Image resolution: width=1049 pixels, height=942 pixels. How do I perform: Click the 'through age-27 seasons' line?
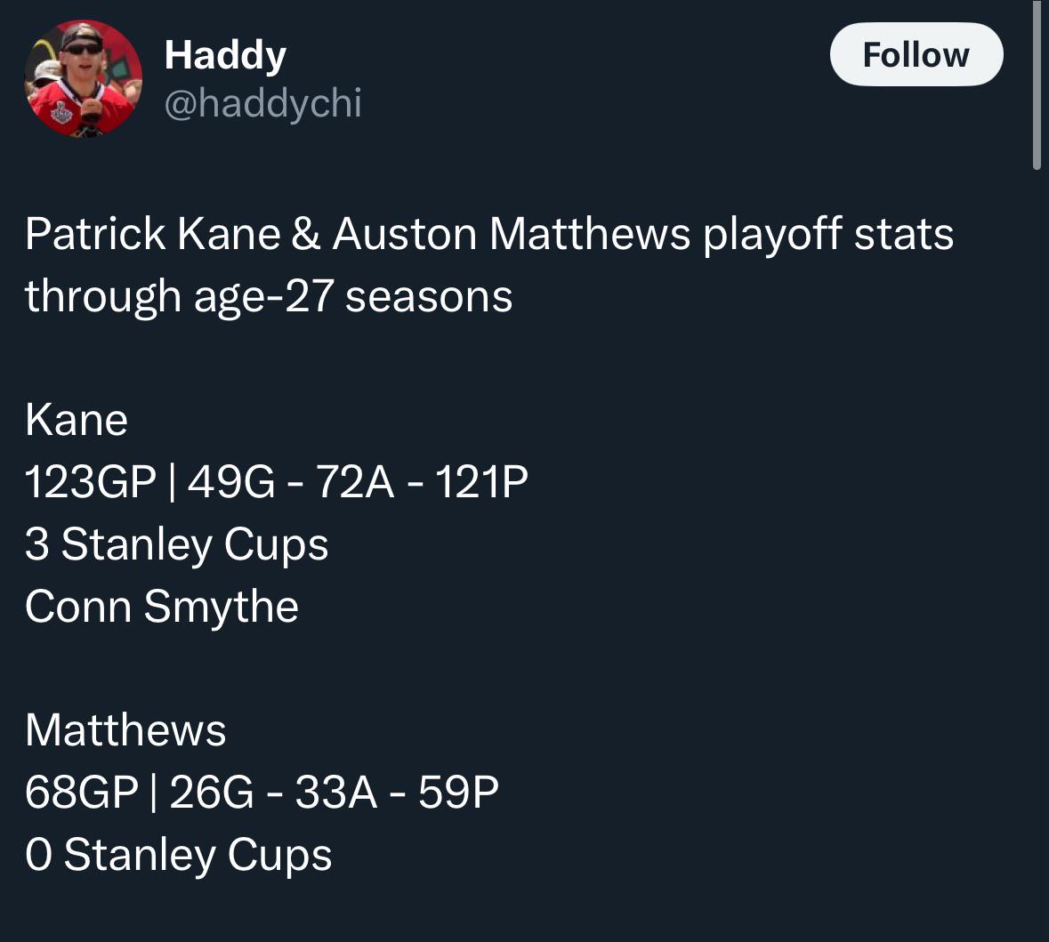tap(269, 296)
